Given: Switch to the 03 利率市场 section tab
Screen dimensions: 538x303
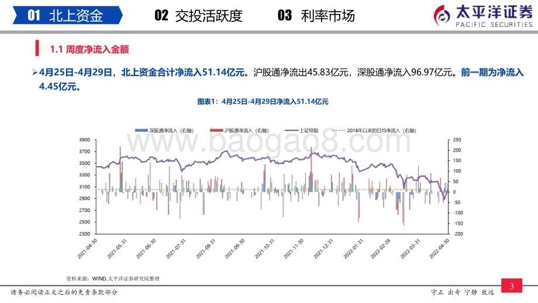Looking at the screenshot, I should (316, 16).
